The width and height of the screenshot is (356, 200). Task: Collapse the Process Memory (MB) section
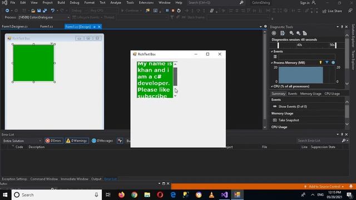pos(272,63)
